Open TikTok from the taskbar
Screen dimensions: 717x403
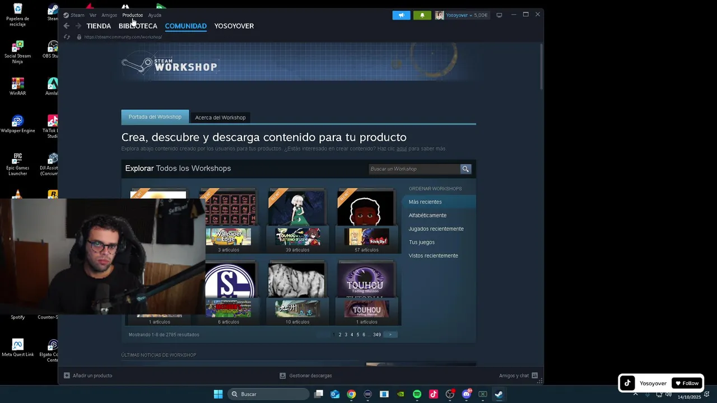pyautogui.click(x=433, y=394)
